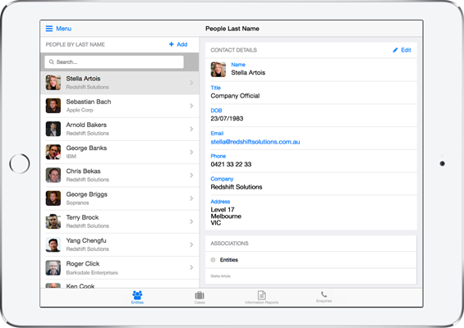Click Sebastian Bach's profile photo
The height and width of the screenshot is (328, 464).
pos(53,106)
